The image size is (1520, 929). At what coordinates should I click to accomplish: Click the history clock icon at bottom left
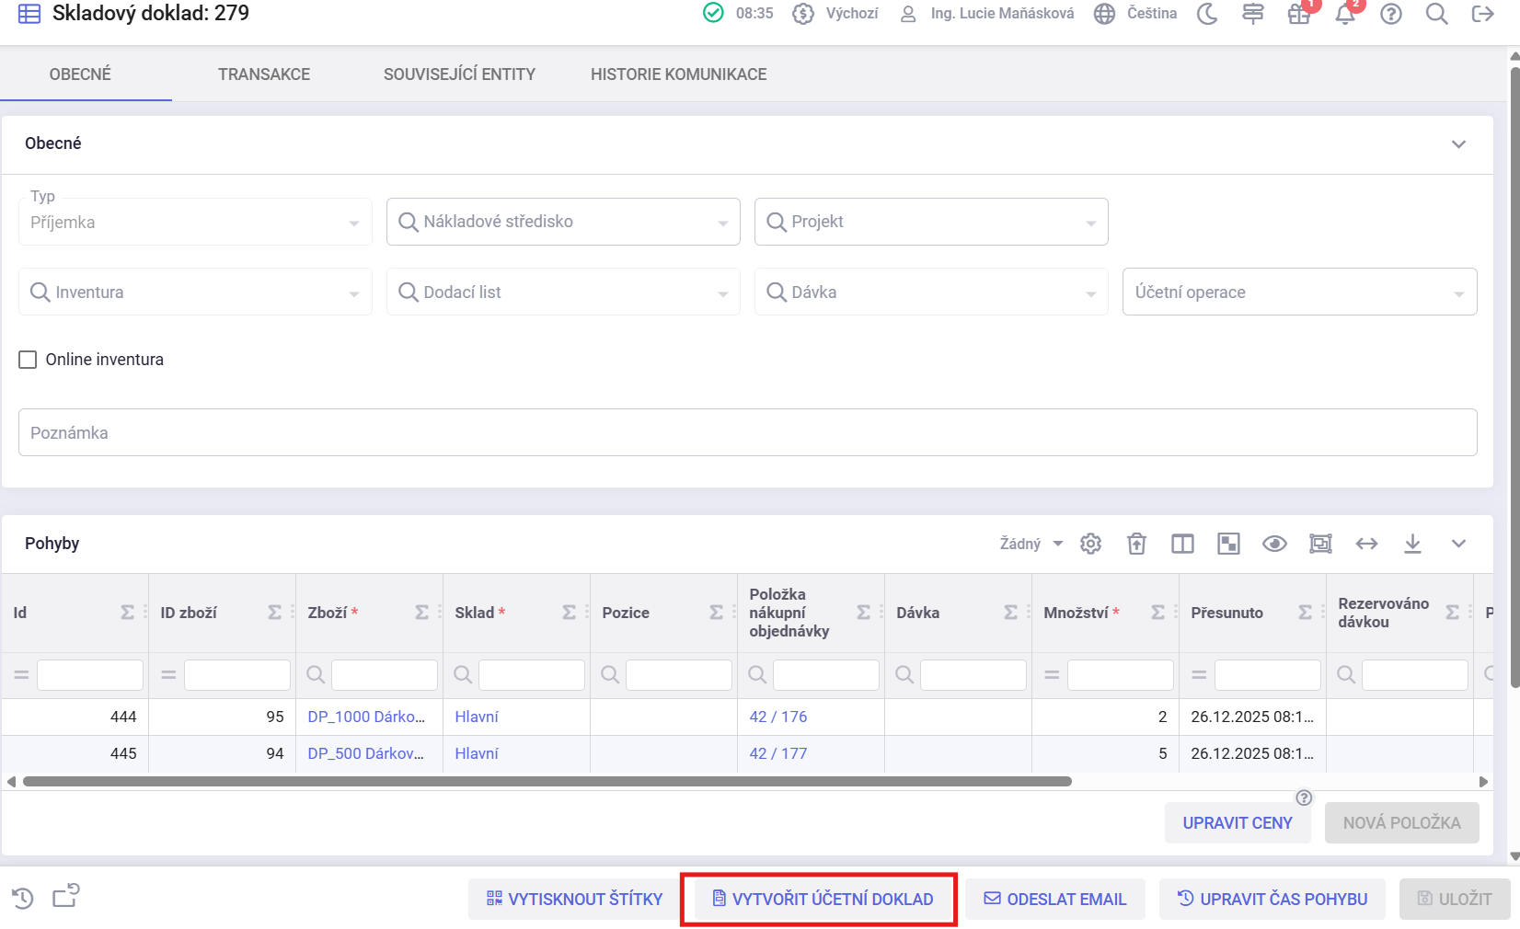(23, 898)
